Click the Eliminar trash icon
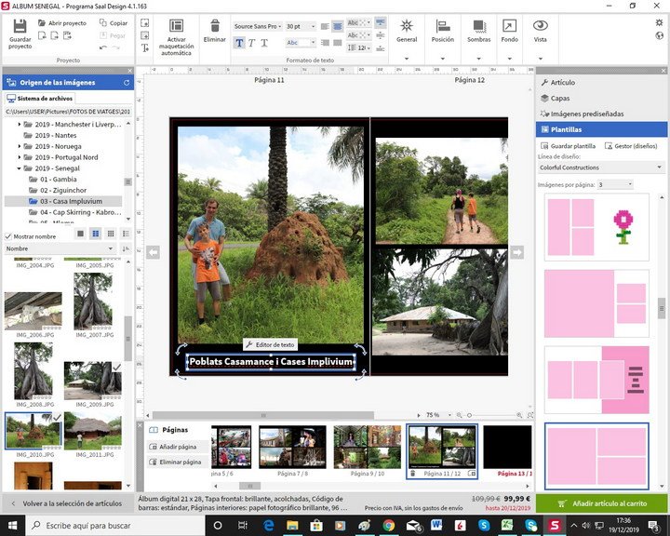670x536 pixels. point(215,27)
